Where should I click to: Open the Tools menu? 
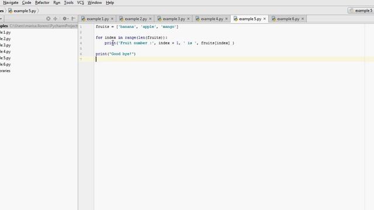point(69,2)
